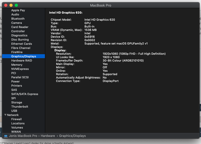Open the Thunderbolt hardware section
Image resolution: width=201 pixels, height=144 pixels.
pyautogui.click(x=20, y=107)
